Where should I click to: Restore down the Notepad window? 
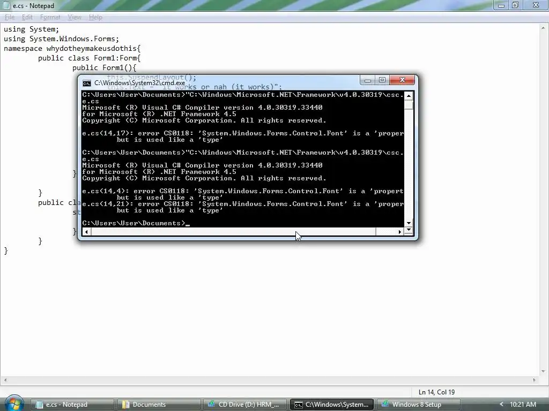(515, 5)
